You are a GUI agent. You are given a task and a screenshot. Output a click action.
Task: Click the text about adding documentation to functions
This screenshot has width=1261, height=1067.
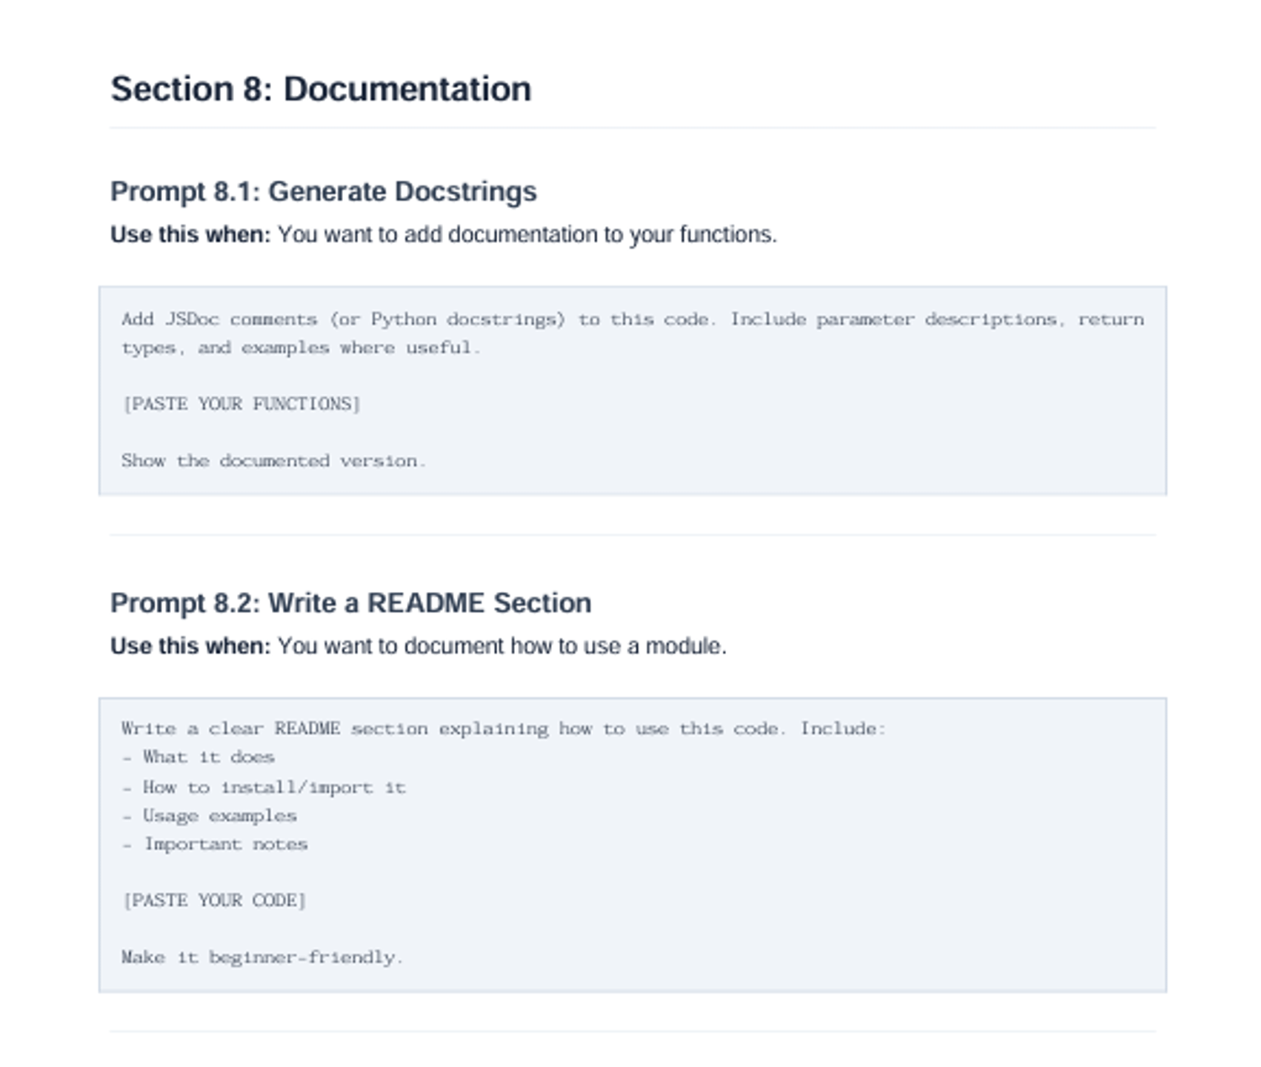point(528,235)
